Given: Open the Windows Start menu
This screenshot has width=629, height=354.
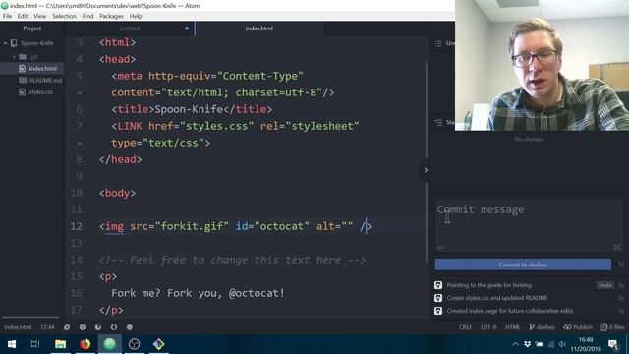Looking at the screenshot, I should click(x=12, y=344).
